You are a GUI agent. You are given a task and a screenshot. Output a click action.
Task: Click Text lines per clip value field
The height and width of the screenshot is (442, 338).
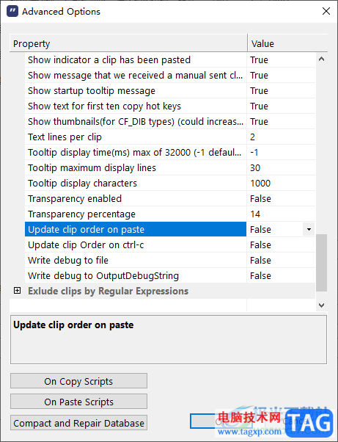(x=281, y=137)
